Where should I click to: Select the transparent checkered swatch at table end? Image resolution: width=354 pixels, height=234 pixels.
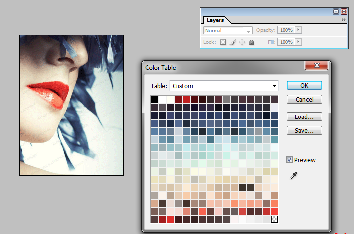pyautogui.click(x=274, y=219)
